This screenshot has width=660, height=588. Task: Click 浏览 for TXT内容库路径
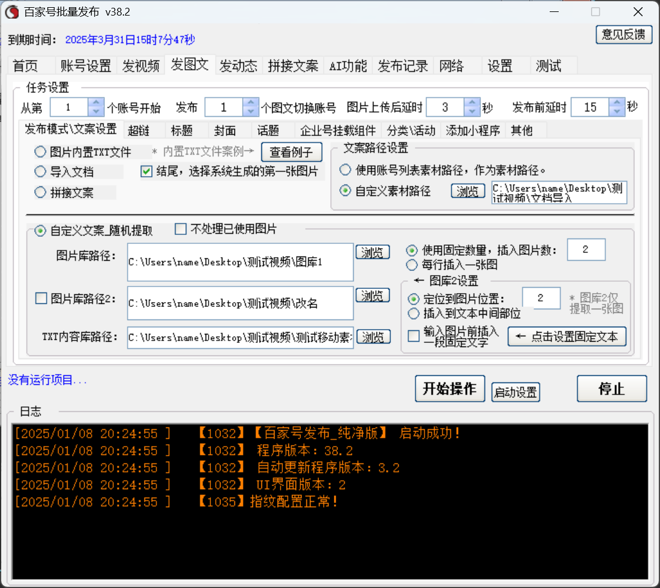pos(373,337)
